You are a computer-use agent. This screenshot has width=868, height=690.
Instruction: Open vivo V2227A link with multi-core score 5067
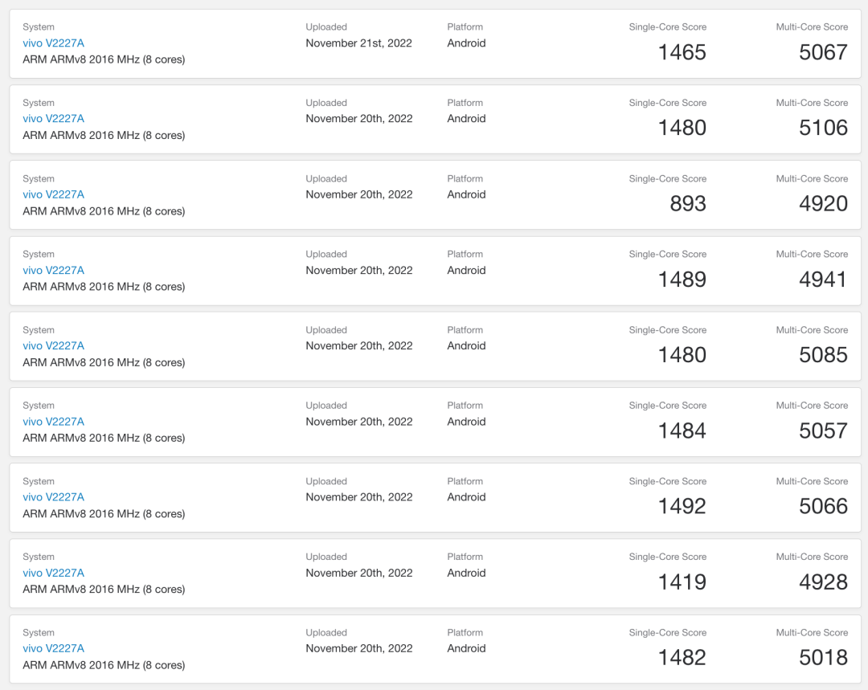pyautogui.click(x=53, y=43)
